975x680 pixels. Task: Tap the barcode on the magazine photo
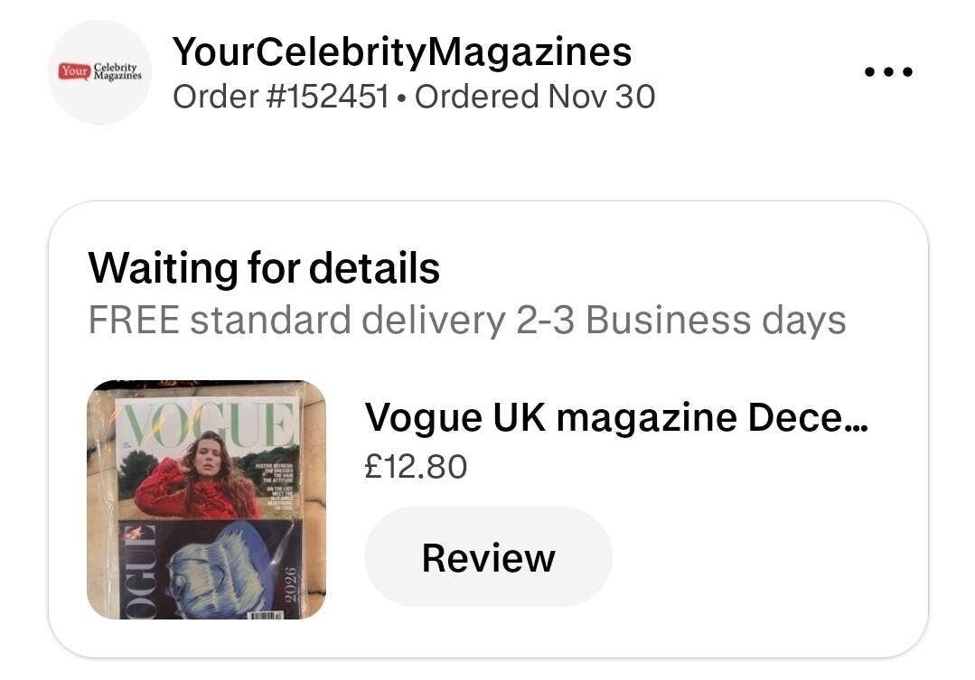click(265, 614)
